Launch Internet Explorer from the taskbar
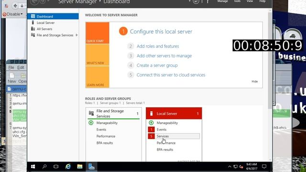This screenshot has height=172, width=306. (68, 167)
